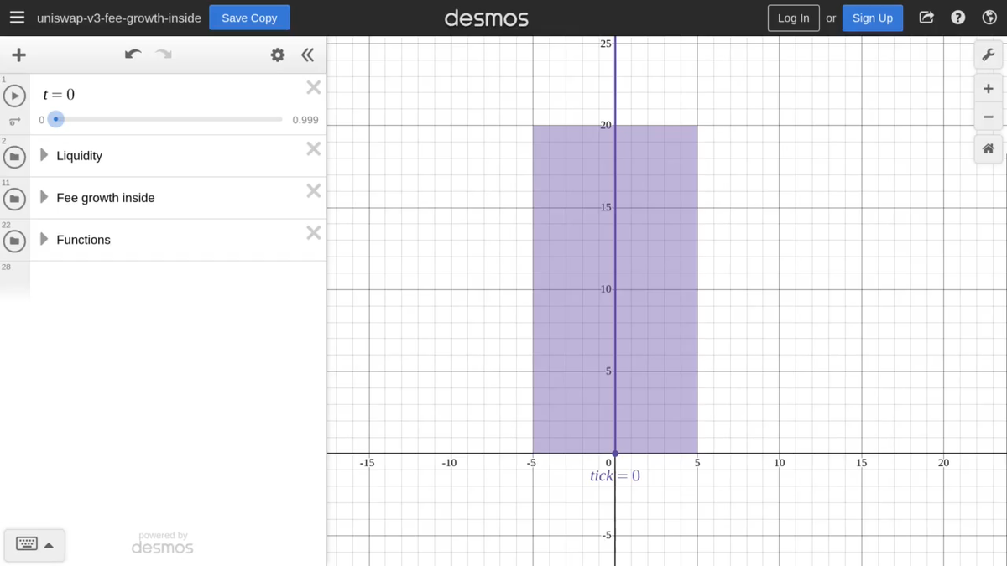Image resolution: width=1007 pixels, height=566 pixels.
Task: Expand the Liquidity folder
Action: [x=44, y=155]
